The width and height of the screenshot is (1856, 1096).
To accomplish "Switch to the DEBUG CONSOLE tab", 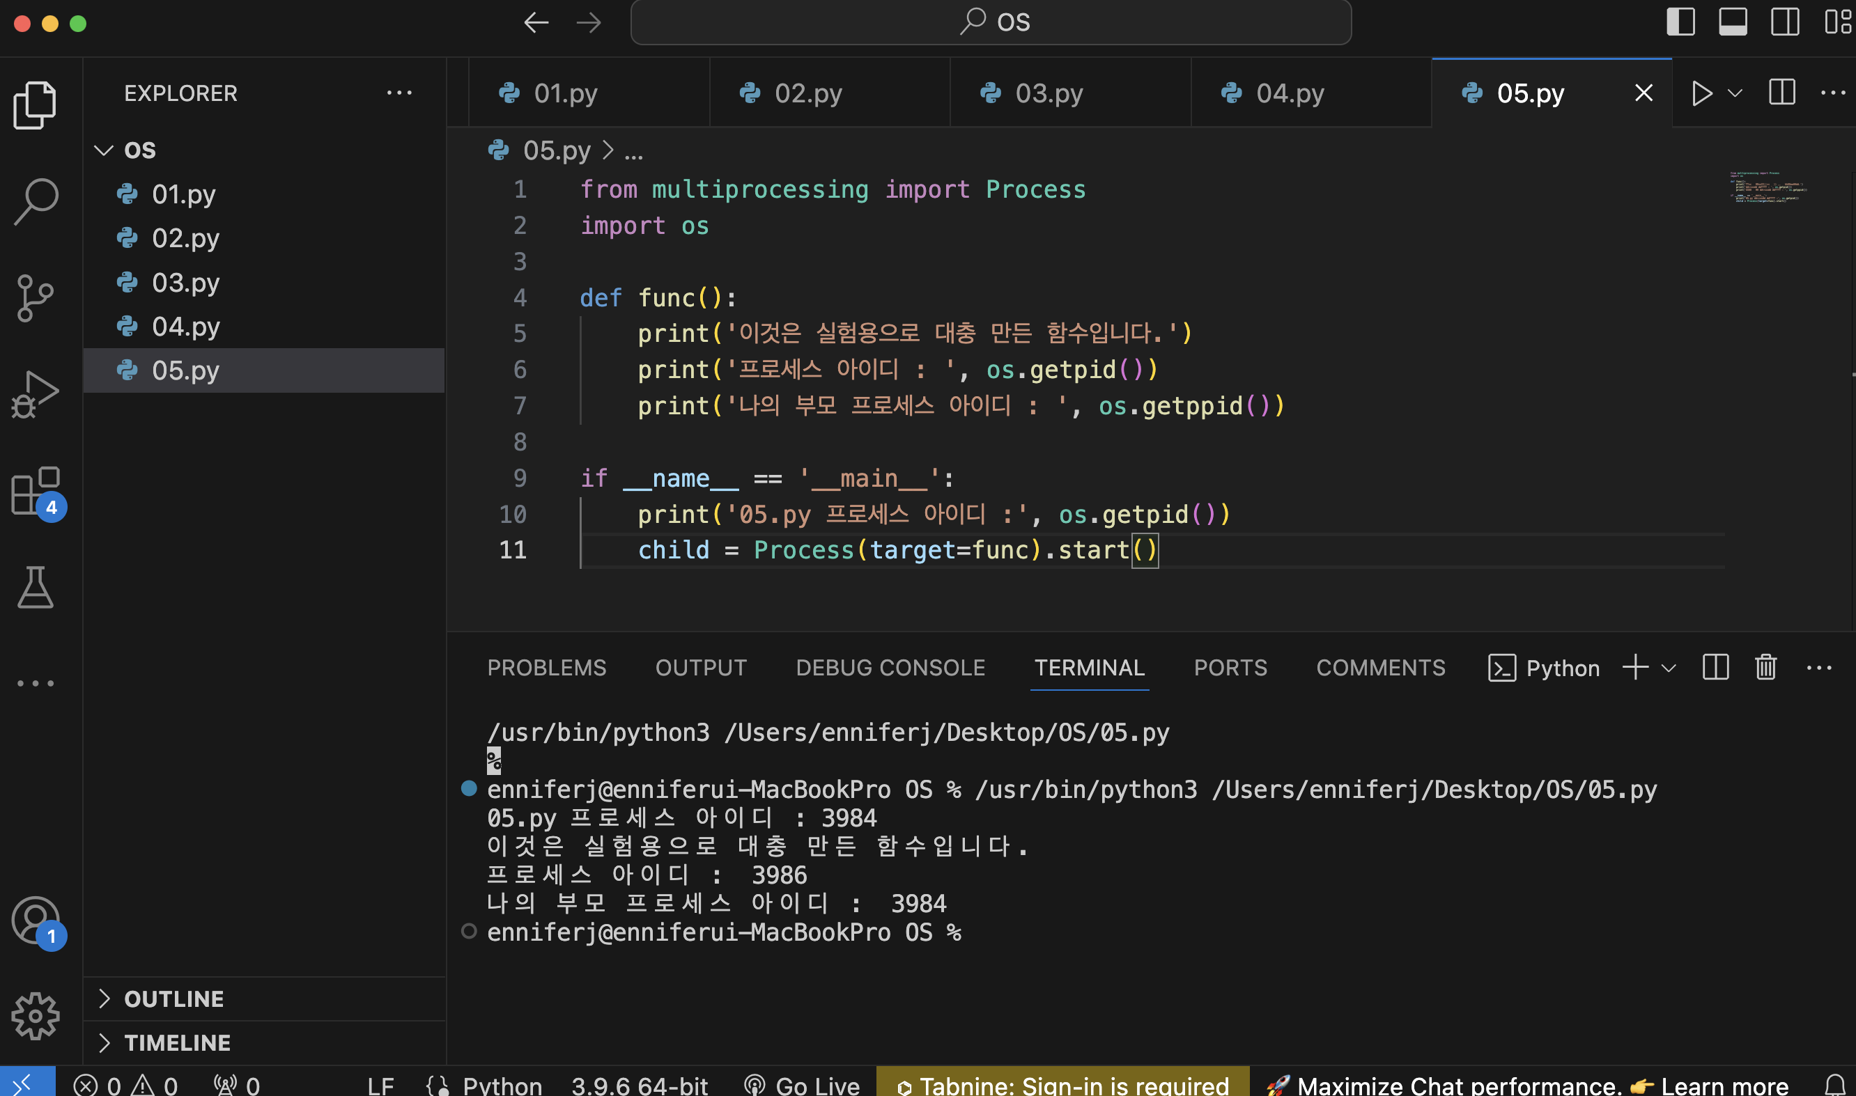I will point(890,668).
